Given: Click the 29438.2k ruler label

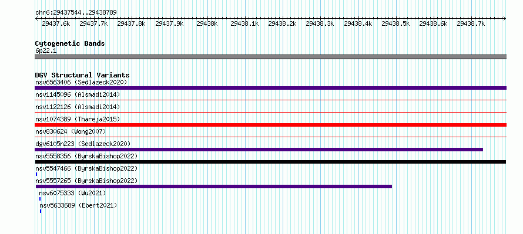Looking at the screenshot, I should [x=282, y=23].
